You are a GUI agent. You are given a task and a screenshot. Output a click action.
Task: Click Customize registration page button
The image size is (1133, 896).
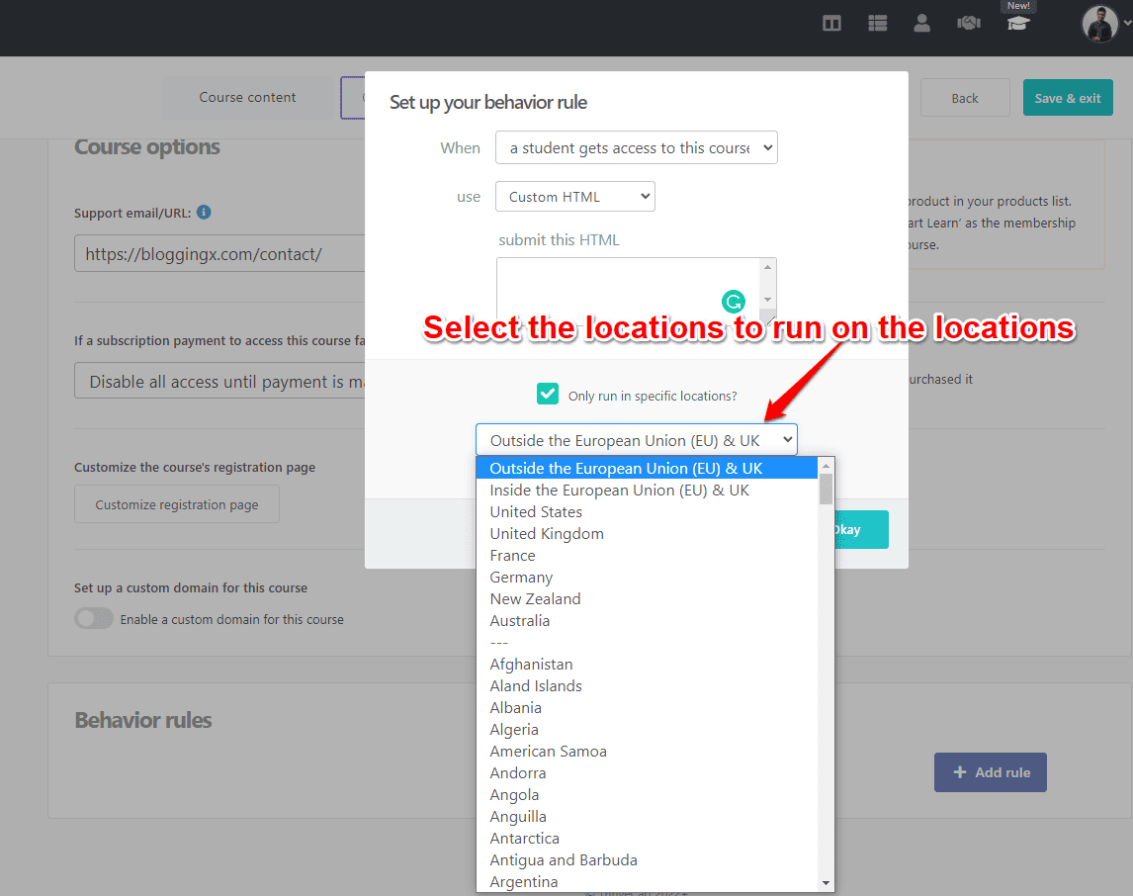pyautogui.click(x=176, y=504)
